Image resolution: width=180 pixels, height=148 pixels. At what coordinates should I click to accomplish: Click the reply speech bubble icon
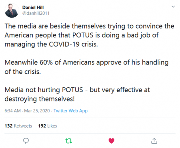coord(26,141)
